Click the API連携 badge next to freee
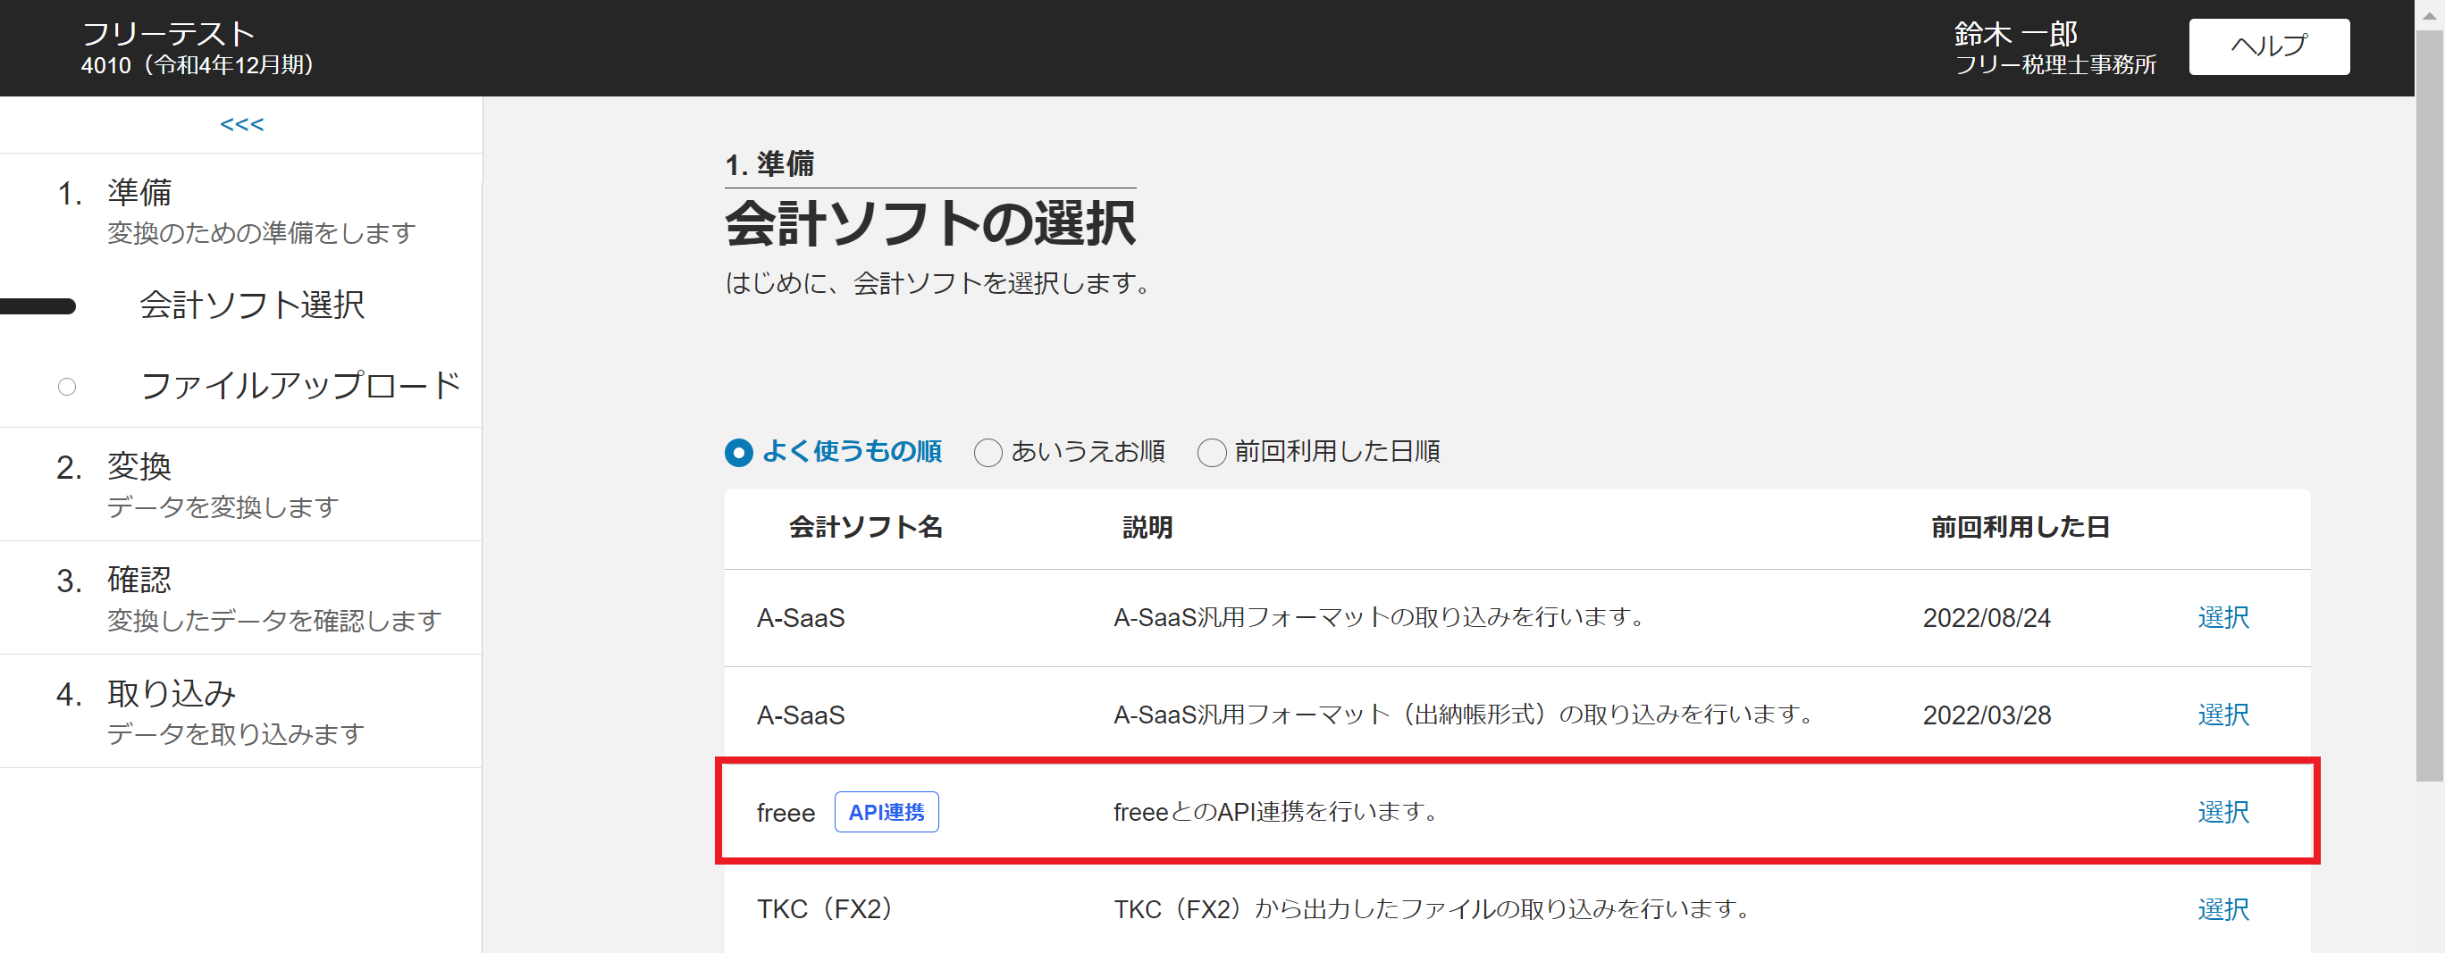This screenshot has width=2445, height=953. pos(886,812)
